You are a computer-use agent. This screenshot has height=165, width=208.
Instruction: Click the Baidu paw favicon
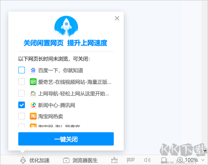33,70
